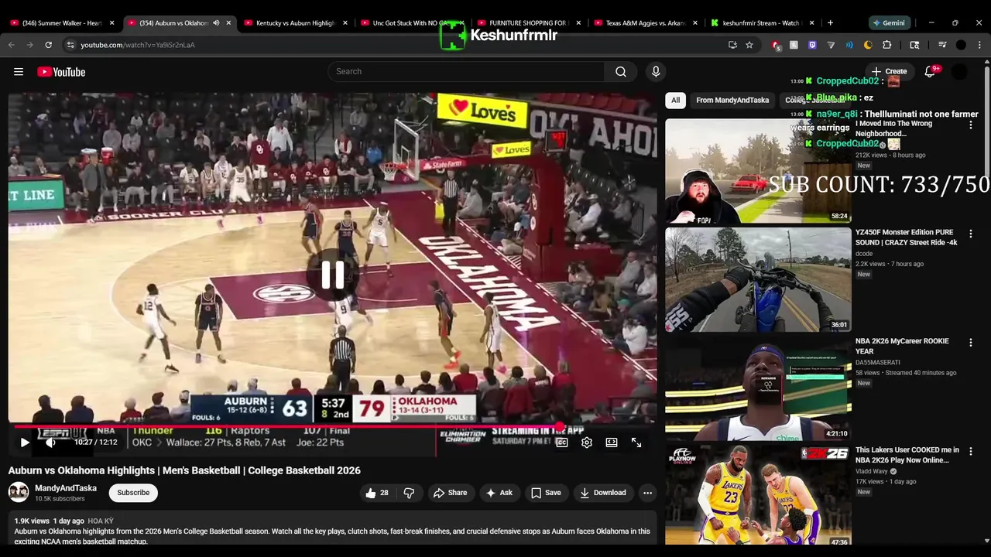The image size is (991, 557).
Task: Toggle closed captions on the video
Action: coord(562,443)
